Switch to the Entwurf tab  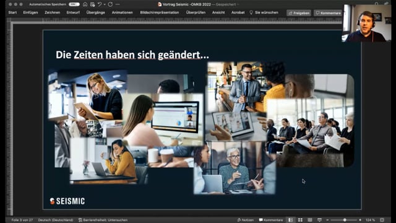click(73, 12)
